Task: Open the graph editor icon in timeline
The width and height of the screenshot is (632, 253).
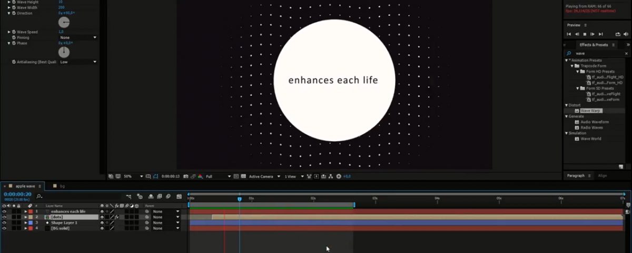Action: click(179, 196)
